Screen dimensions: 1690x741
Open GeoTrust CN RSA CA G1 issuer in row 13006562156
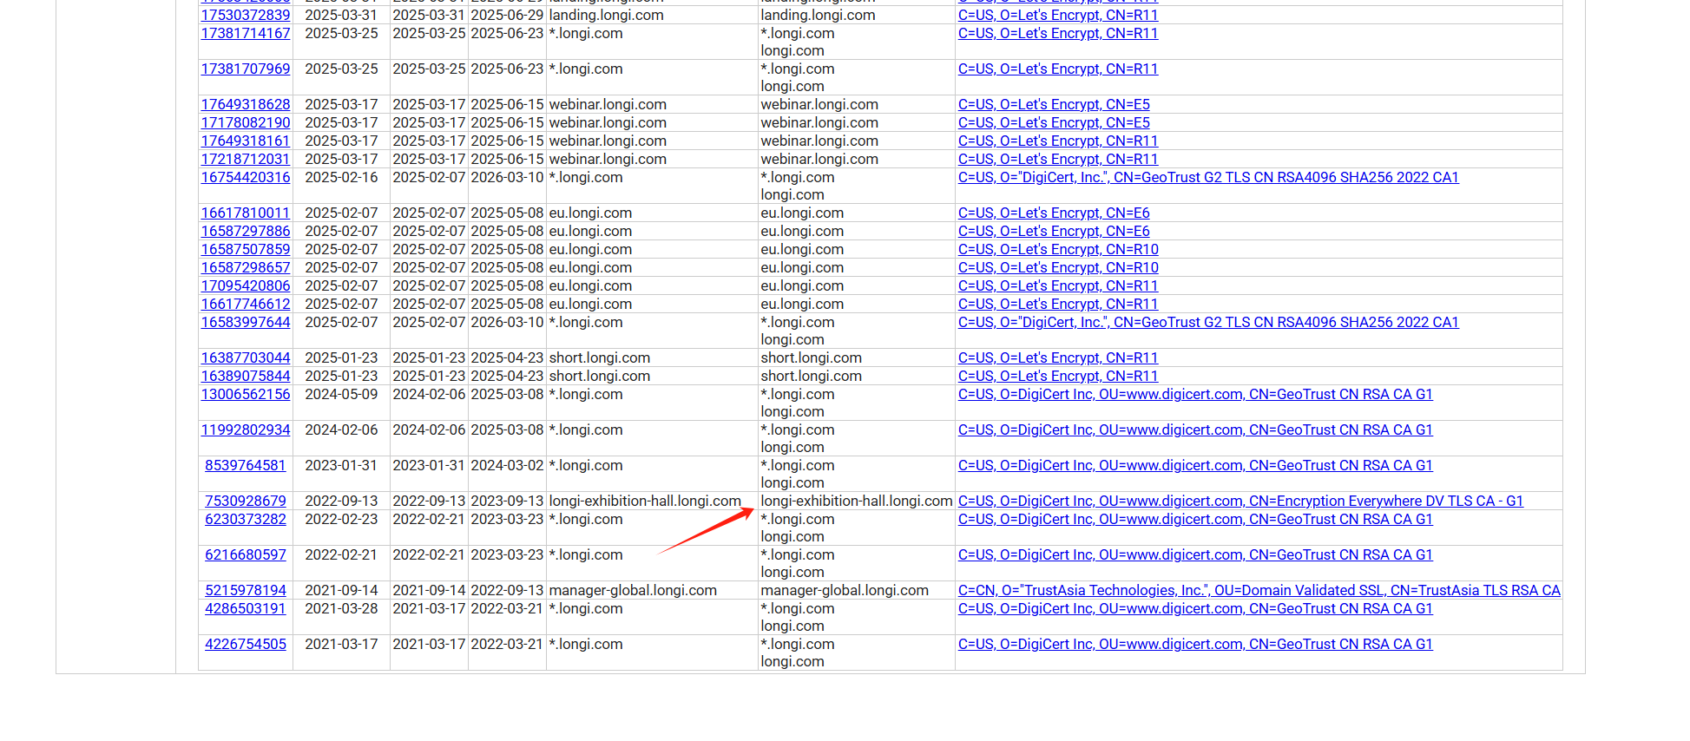point(1195,394)
